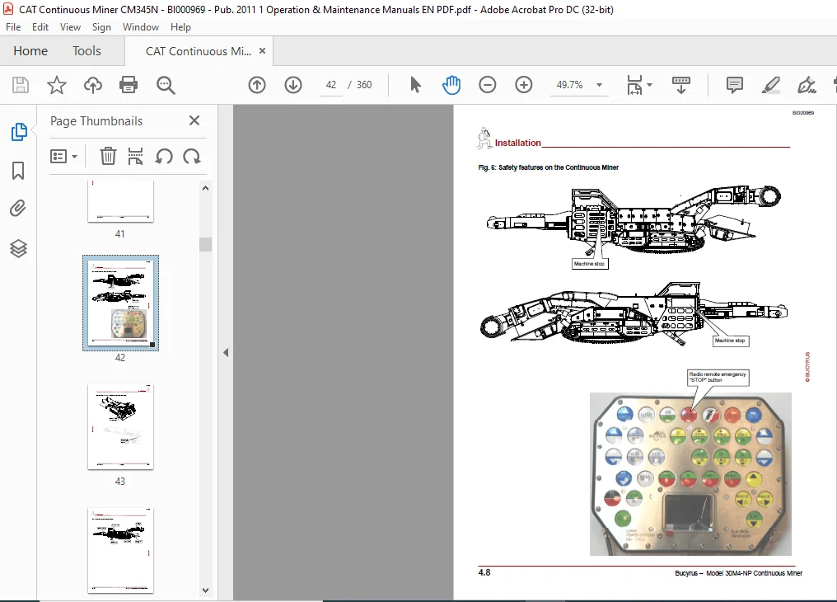This screenshot has width=837, height=602.
Task: Select the Highlight text pen tool
Action: 771,85
